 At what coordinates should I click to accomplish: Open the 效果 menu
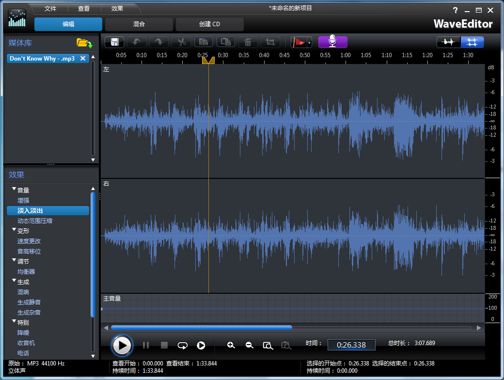(x=116, y=8)
